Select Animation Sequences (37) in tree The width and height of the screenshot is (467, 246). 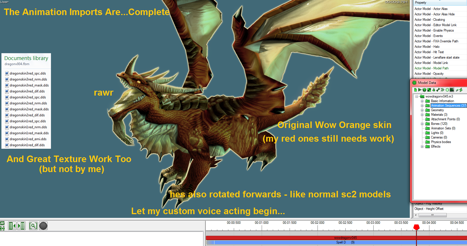point(448,106)
